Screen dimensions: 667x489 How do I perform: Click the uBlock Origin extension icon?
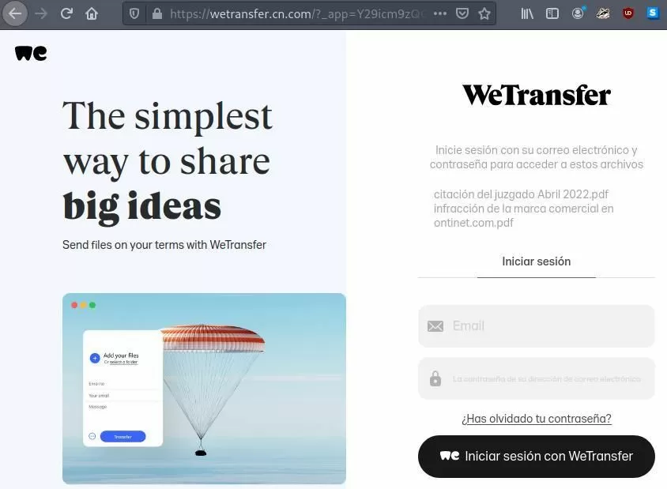point(627,13)
